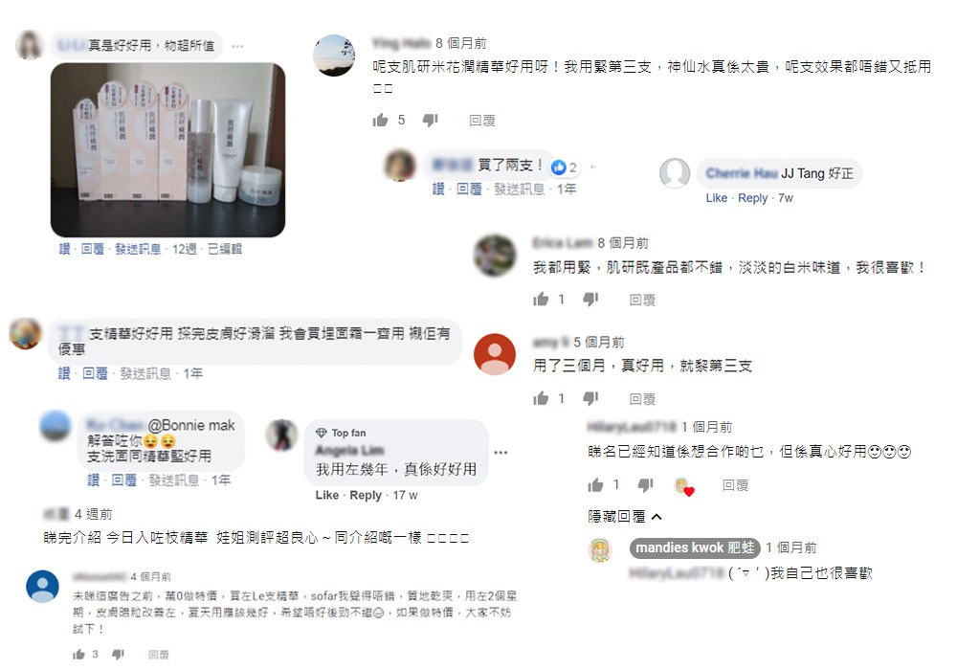Click the mandies kwok 肥蛙 name badge
957x670 pixels.
pyautogui.click(x=695, y=547)
